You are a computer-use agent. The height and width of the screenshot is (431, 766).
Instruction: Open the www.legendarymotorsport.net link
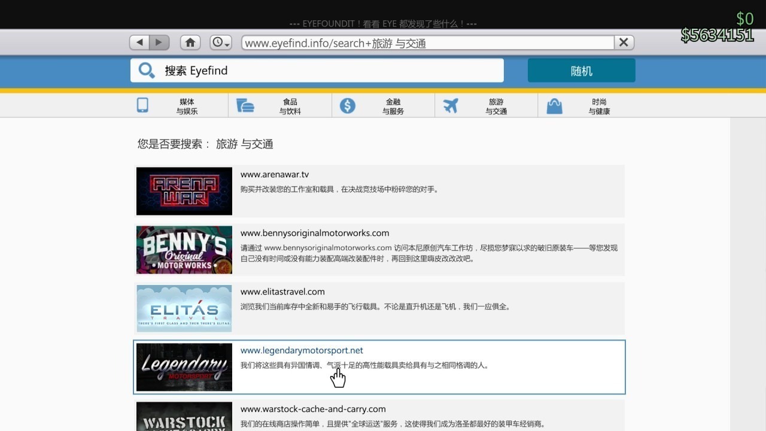click(x=302, y=351)
